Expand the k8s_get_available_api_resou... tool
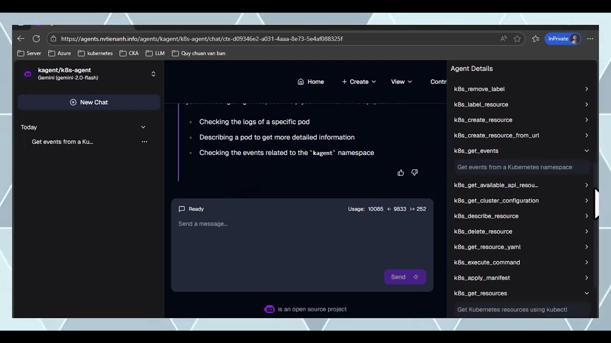This screenshot has height=343, width=611. [x=521, y=185]
